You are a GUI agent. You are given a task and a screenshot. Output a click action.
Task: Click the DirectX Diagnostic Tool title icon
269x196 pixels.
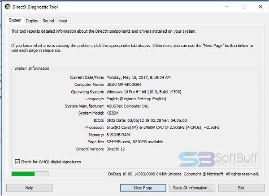[x=8, y=7]
